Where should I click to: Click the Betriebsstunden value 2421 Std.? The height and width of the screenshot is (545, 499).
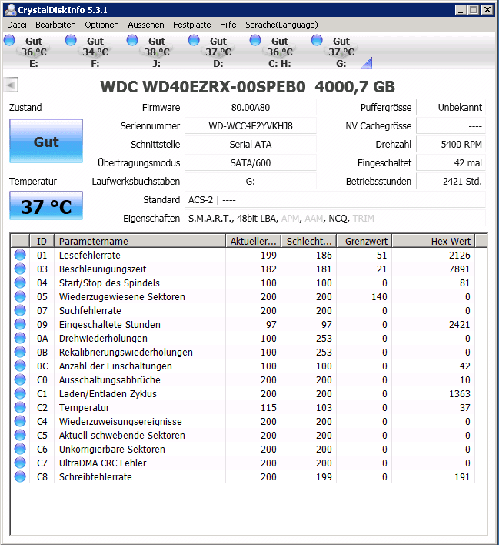click(451, 181)
